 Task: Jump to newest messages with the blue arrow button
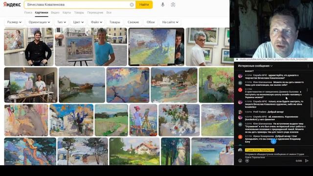(x=273, y=141)
